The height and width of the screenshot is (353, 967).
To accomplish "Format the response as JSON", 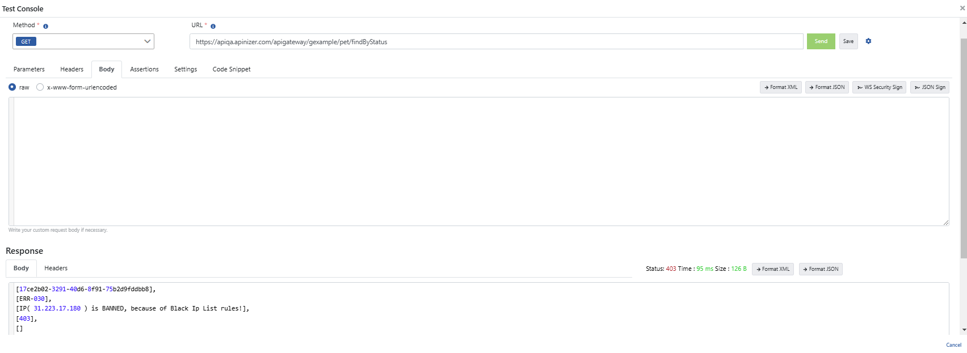I will tap(821, 269).
